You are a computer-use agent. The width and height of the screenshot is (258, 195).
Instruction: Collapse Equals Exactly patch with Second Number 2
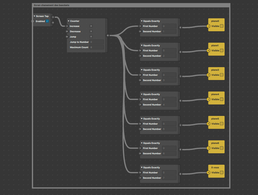[x=142, y=45]
